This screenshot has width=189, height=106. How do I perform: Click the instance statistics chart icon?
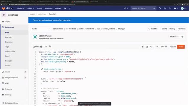65,9
